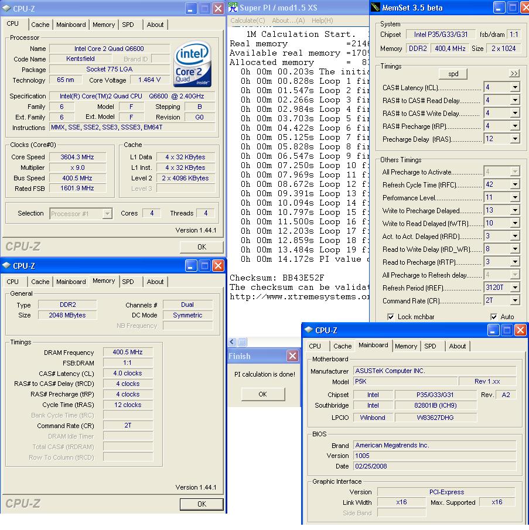The width and height of the screenshot is (529, 530).
Task: Open Help(H) menu in Super PI
Action: point(322,20)
